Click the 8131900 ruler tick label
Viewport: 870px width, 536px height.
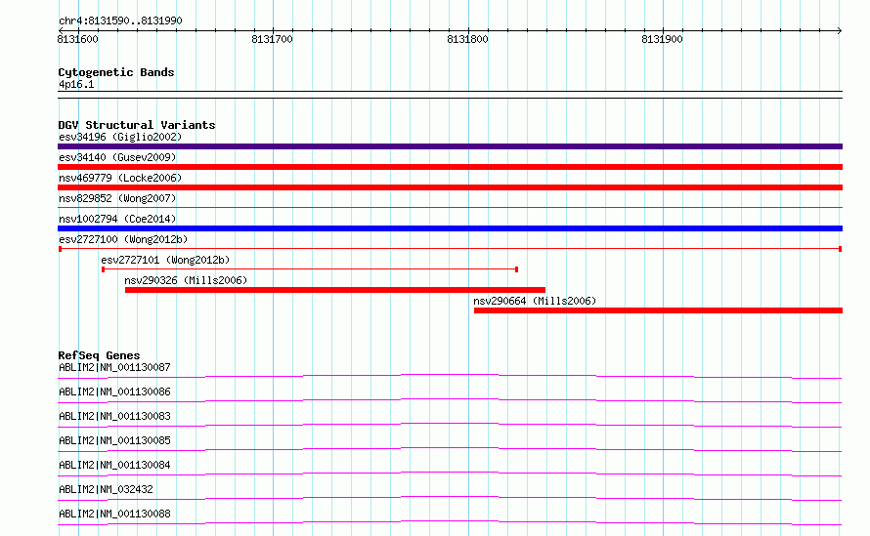662,39
